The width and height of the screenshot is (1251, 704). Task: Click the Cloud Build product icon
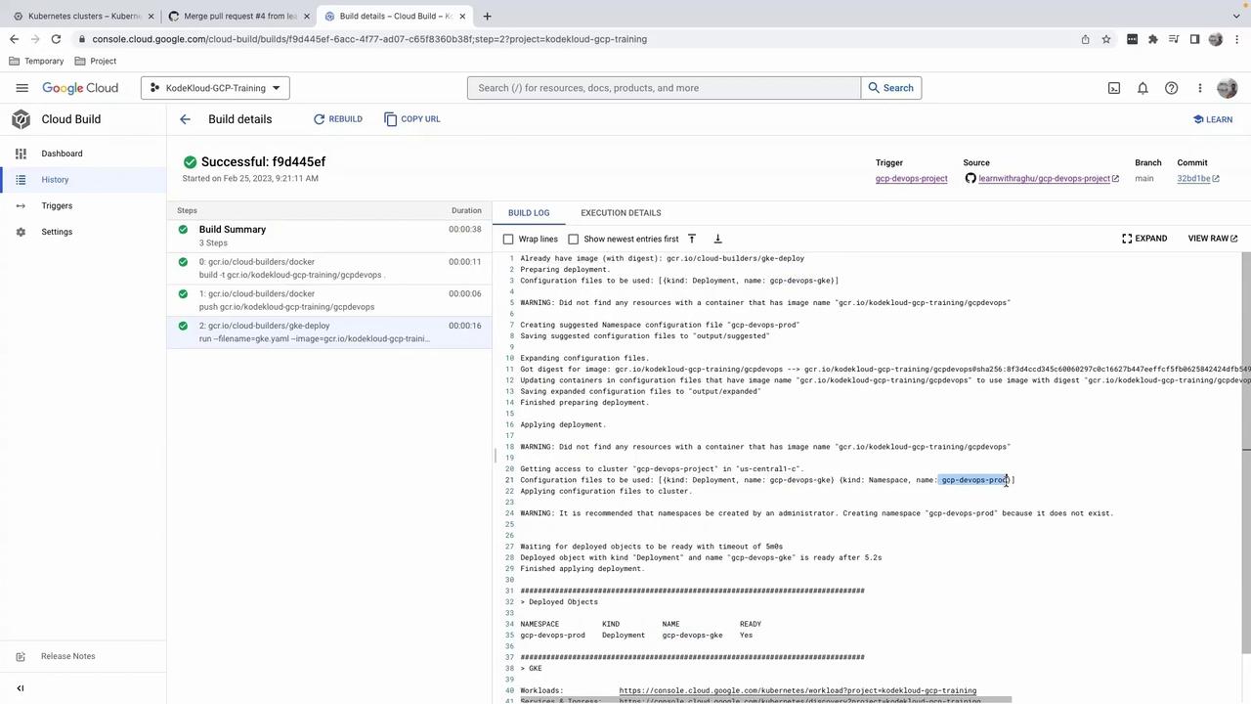coord(21,119)
